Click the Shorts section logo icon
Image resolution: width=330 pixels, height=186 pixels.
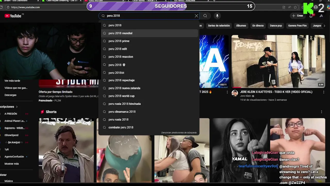pyautogui.click(x=42, y=112)
